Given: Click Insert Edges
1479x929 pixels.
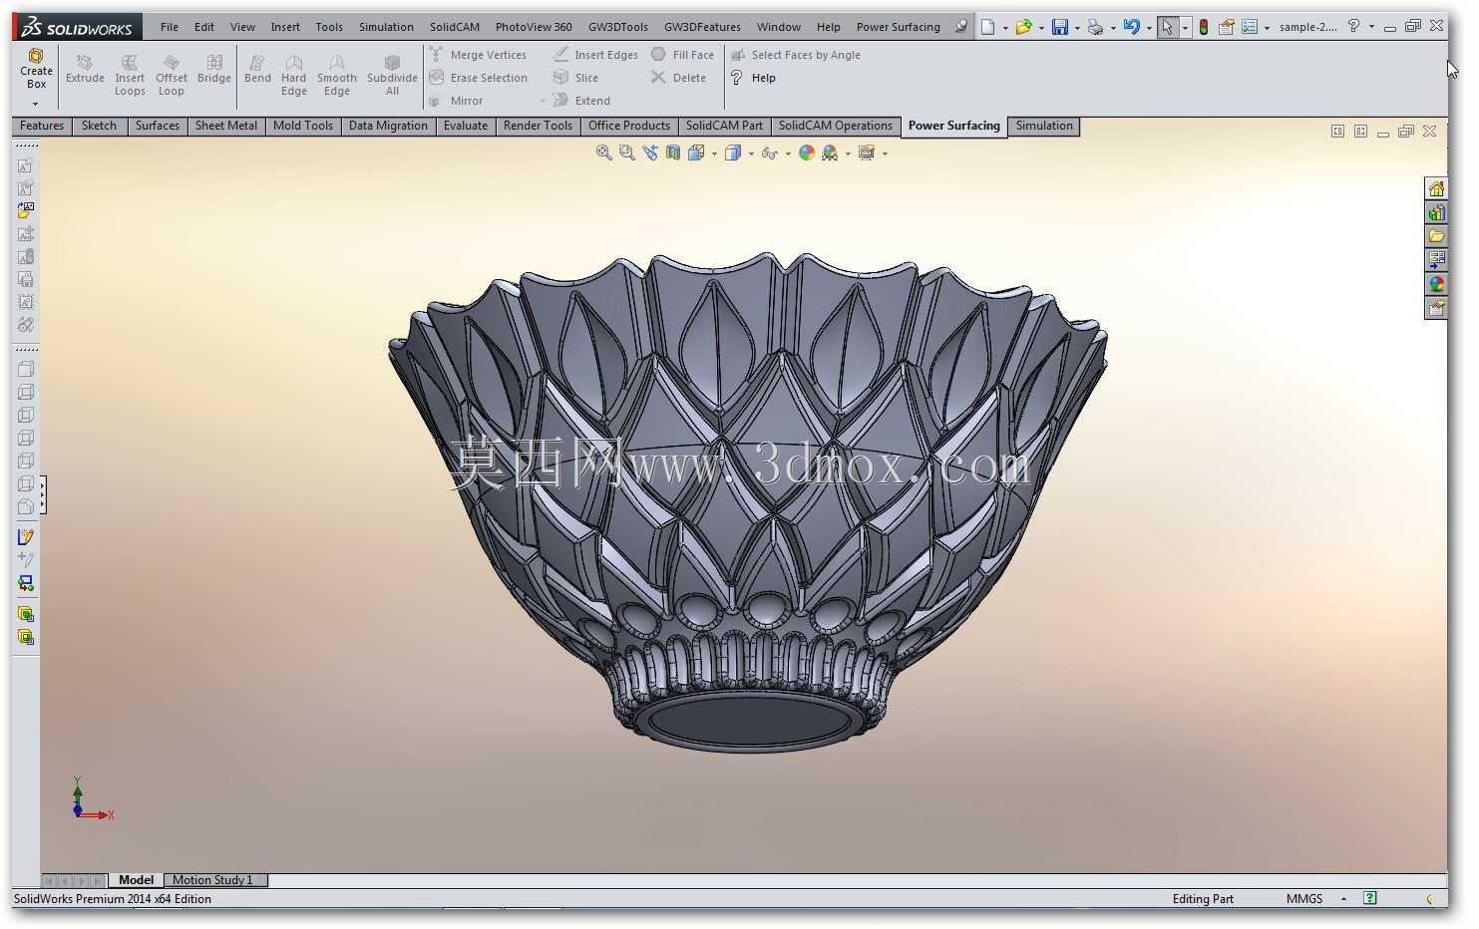Looking at the screenshot, I should pos(595,55).
